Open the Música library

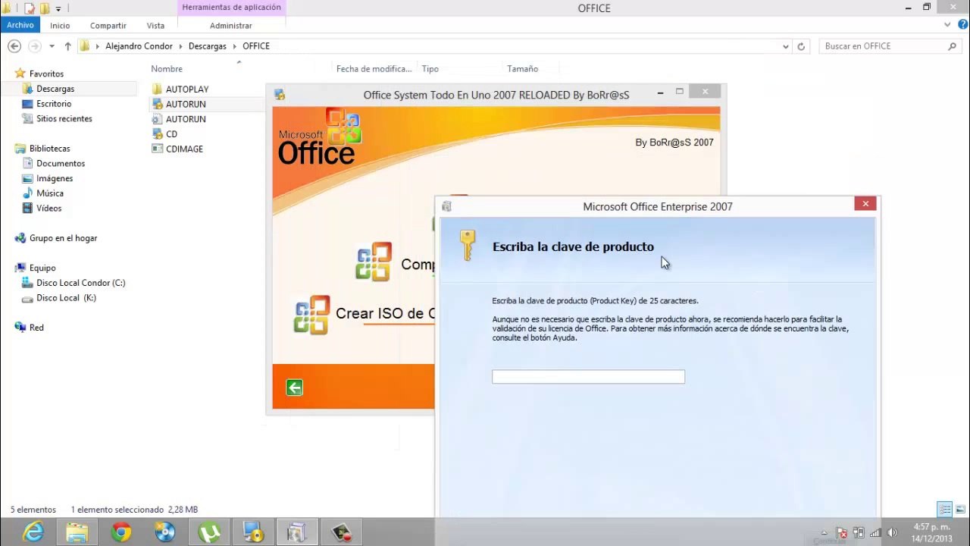click(50, 193)
